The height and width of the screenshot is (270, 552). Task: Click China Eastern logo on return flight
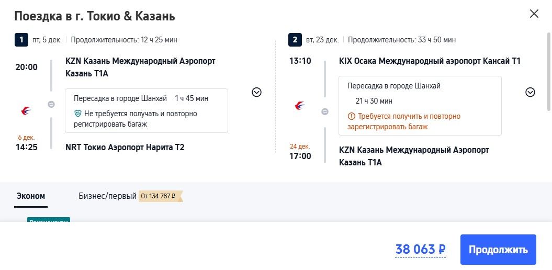300,106
